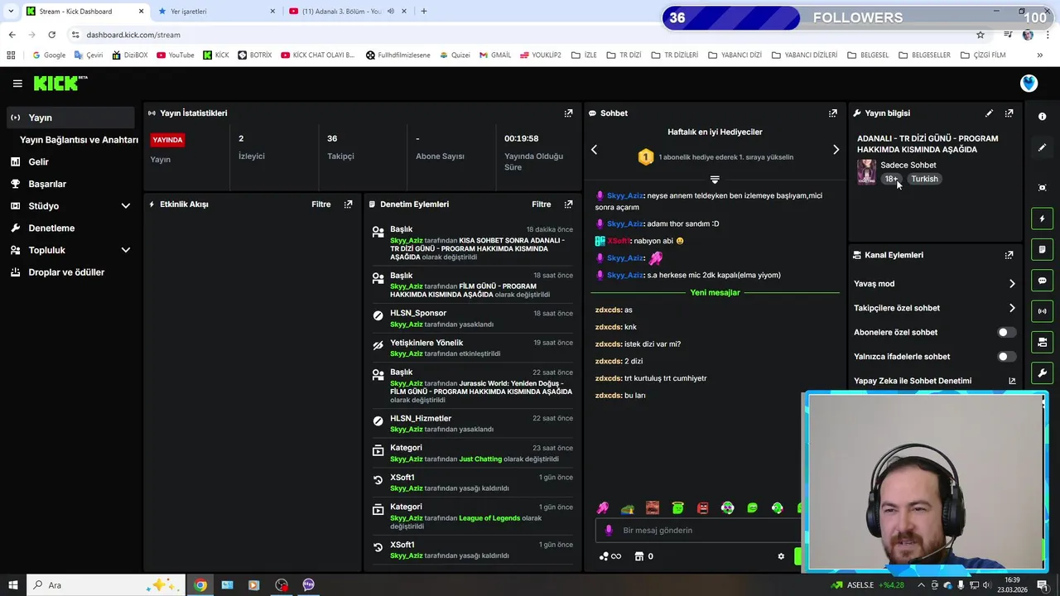Open the Windows Start menu

click(12, 585)
